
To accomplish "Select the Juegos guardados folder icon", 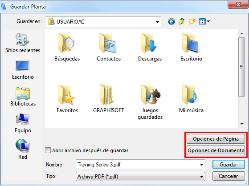I will [x=151, y=95].
